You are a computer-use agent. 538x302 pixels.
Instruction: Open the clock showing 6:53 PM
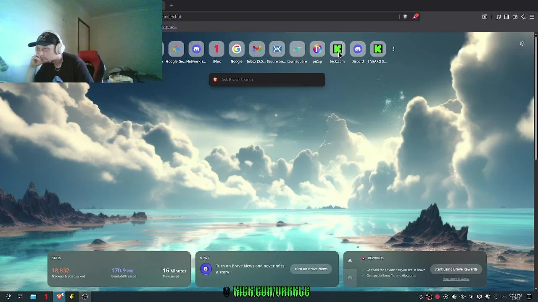tap(516, 297)
